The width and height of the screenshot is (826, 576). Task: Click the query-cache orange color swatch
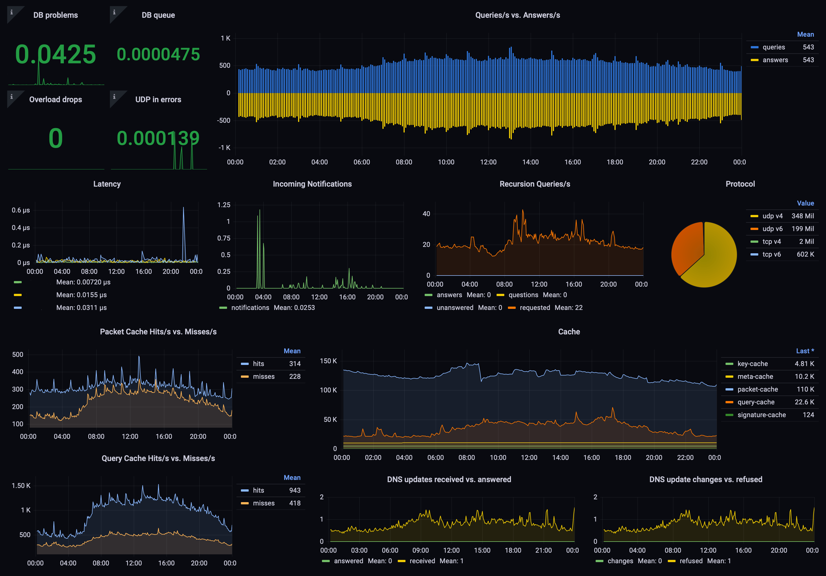[729, 402]
